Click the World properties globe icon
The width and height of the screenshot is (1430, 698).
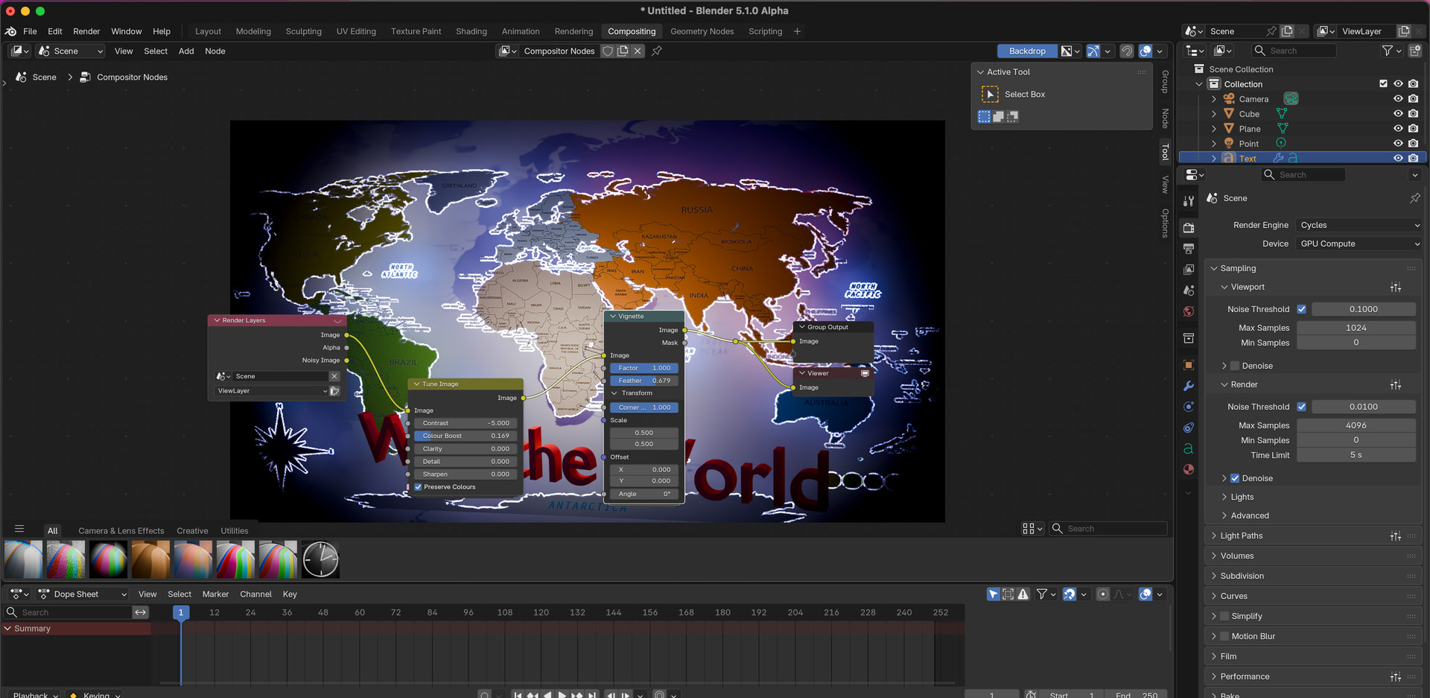(x=1189, y=311)
